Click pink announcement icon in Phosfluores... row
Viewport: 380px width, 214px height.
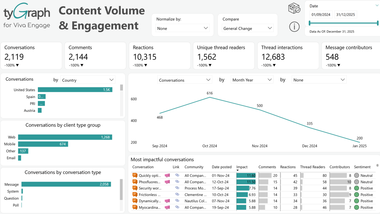point(167,182)
